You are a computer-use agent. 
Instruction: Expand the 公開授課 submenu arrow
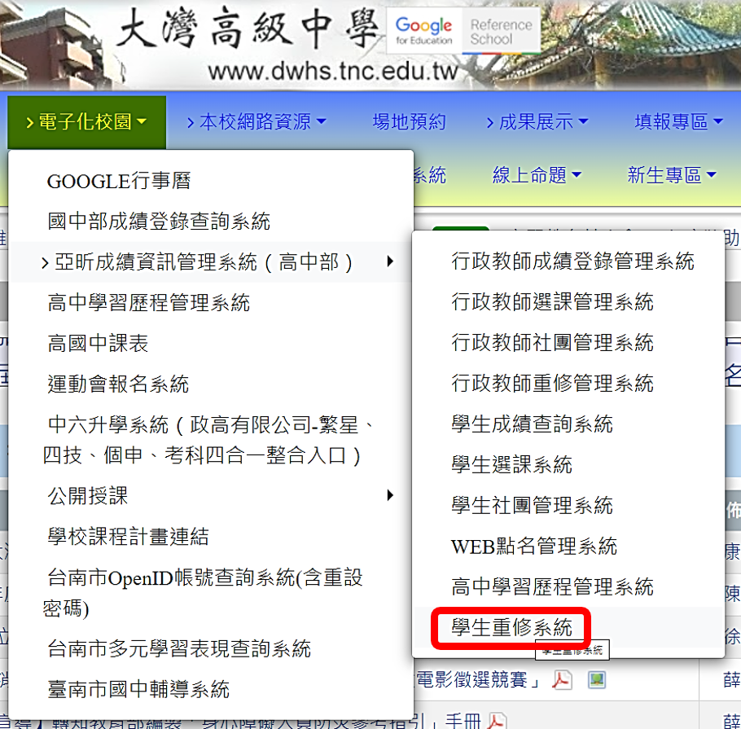(x=390, y=495)
